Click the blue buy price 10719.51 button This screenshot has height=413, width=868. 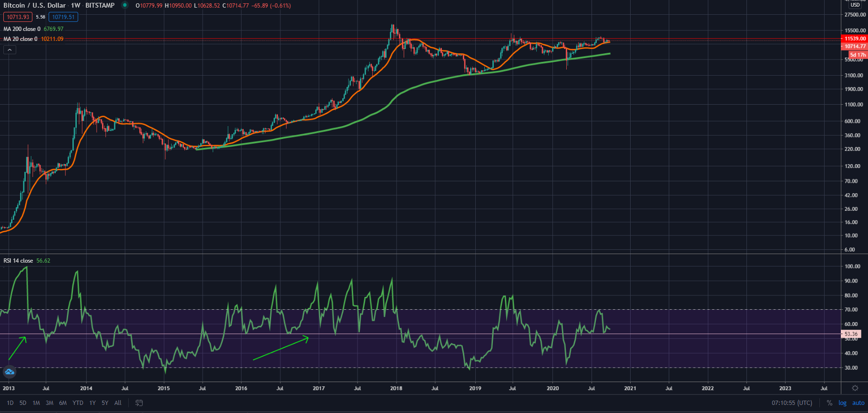pyautogui.click(x=63, y=17)
